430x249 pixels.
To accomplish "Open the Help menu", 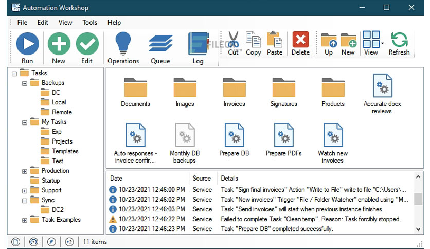I will (114, 23).
